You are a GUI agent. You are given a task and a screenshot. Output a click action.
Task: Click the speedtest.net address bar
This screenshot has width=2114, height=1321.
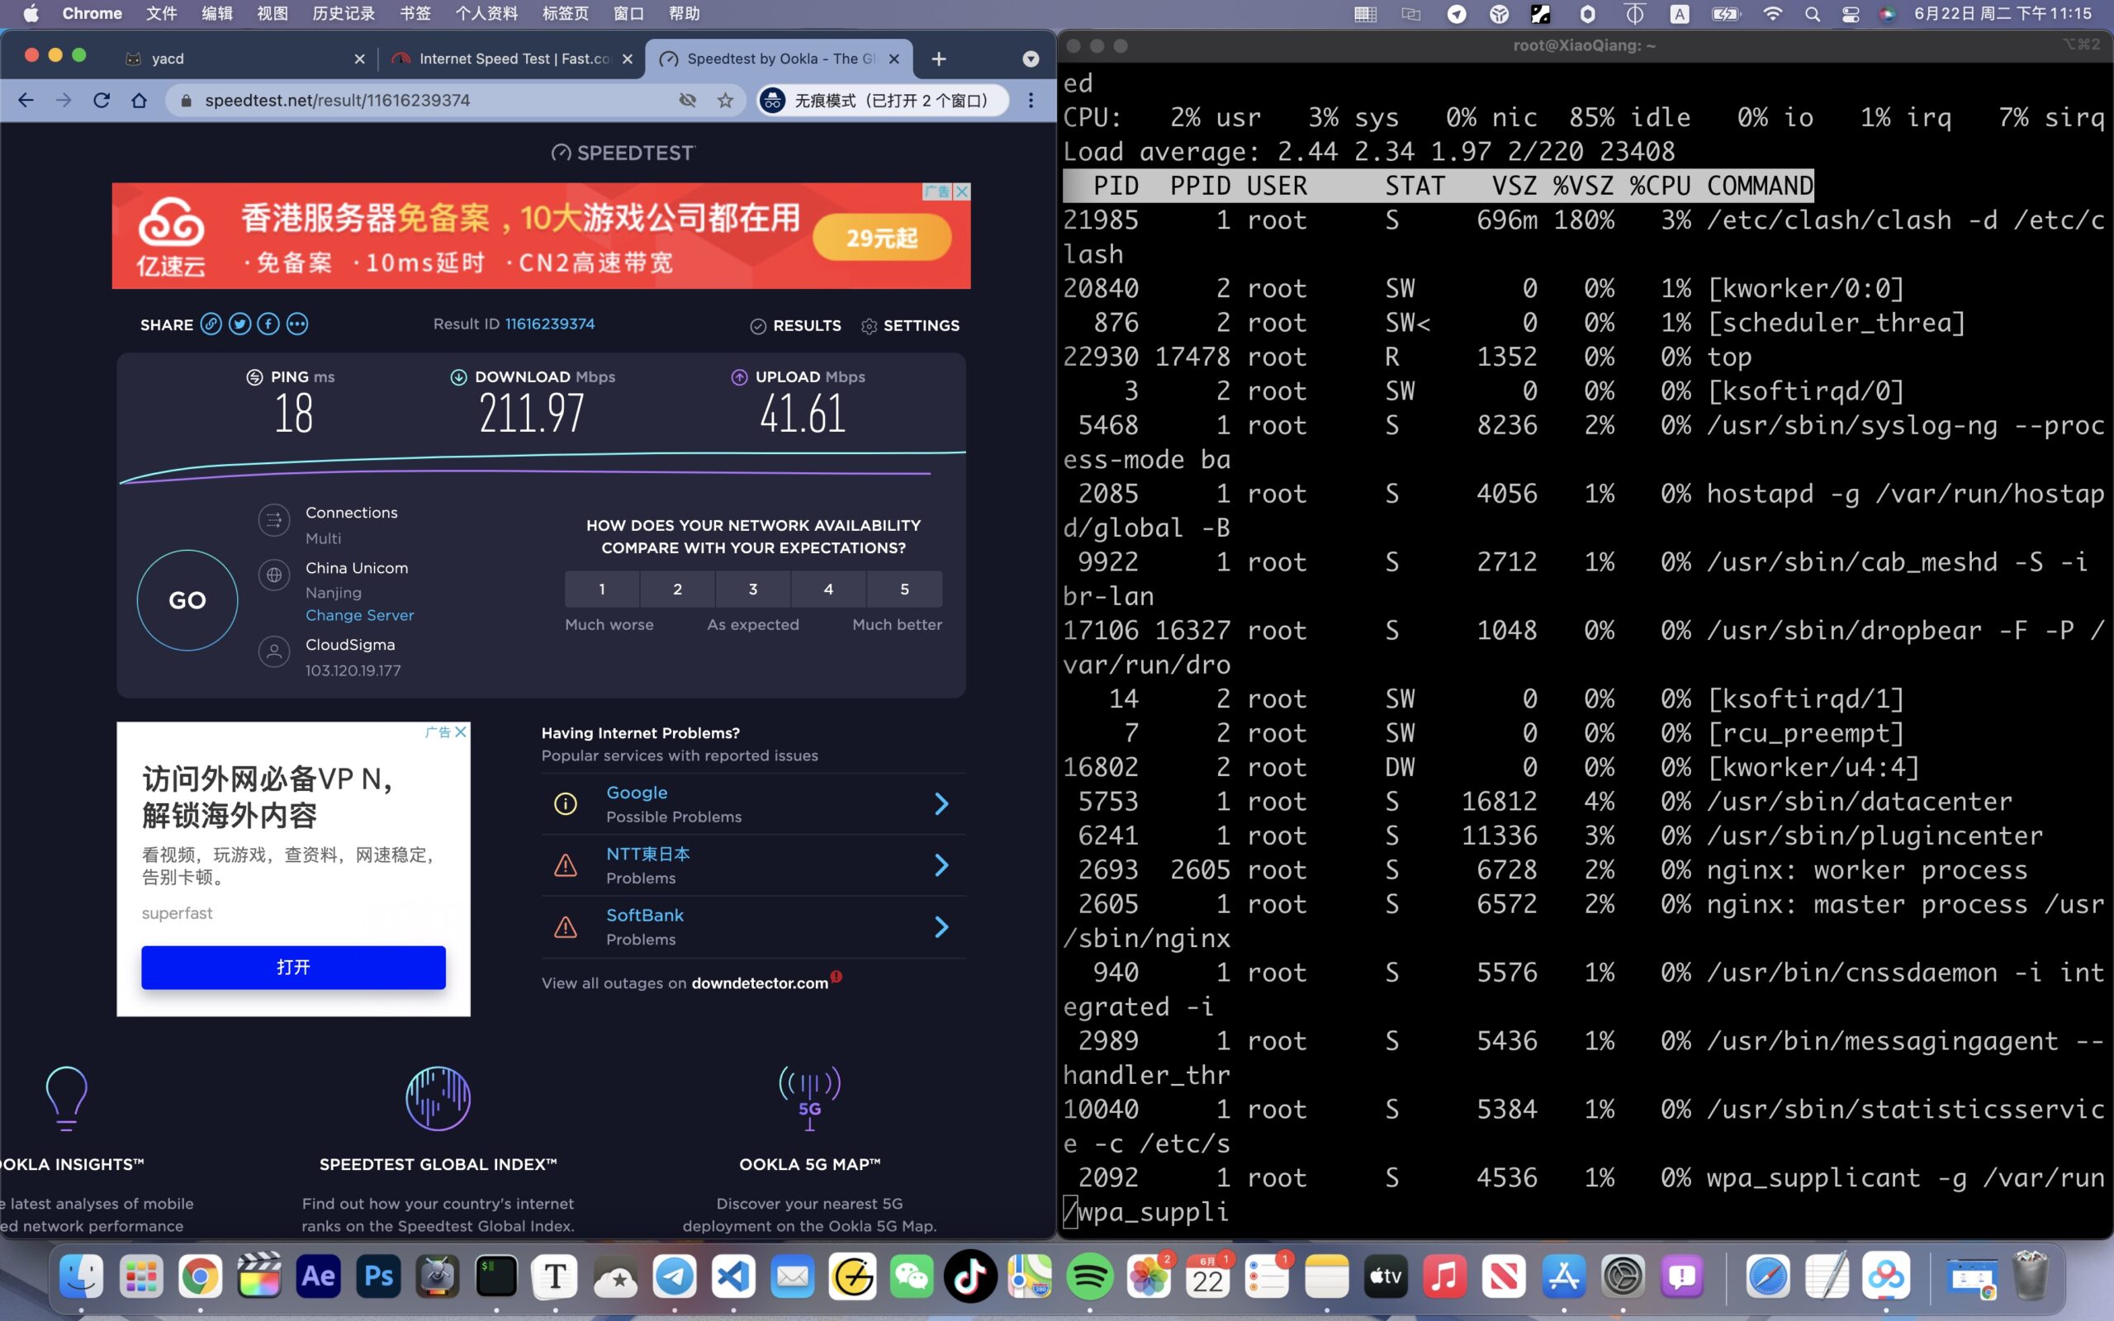pos(419,101)
